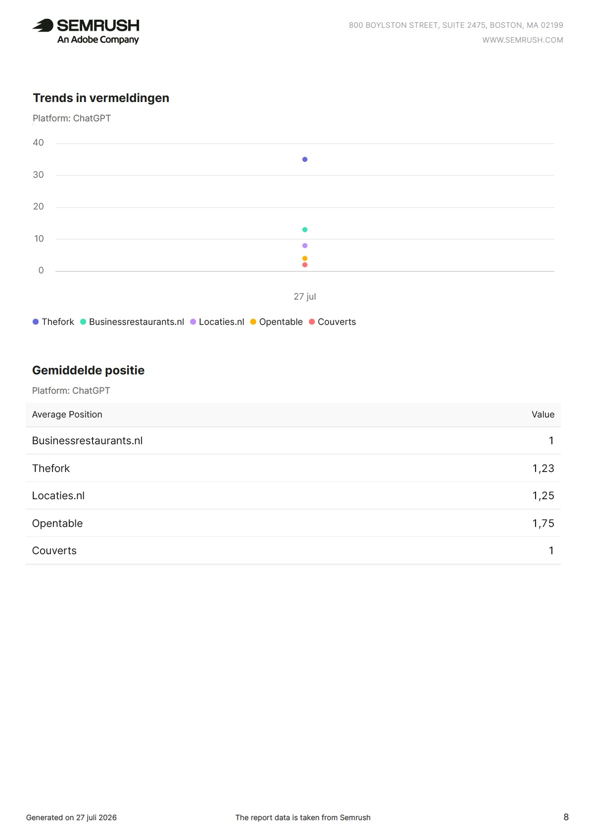Select the Couverts red legend marker
This screenshot has height=834, width=590.
312,322
